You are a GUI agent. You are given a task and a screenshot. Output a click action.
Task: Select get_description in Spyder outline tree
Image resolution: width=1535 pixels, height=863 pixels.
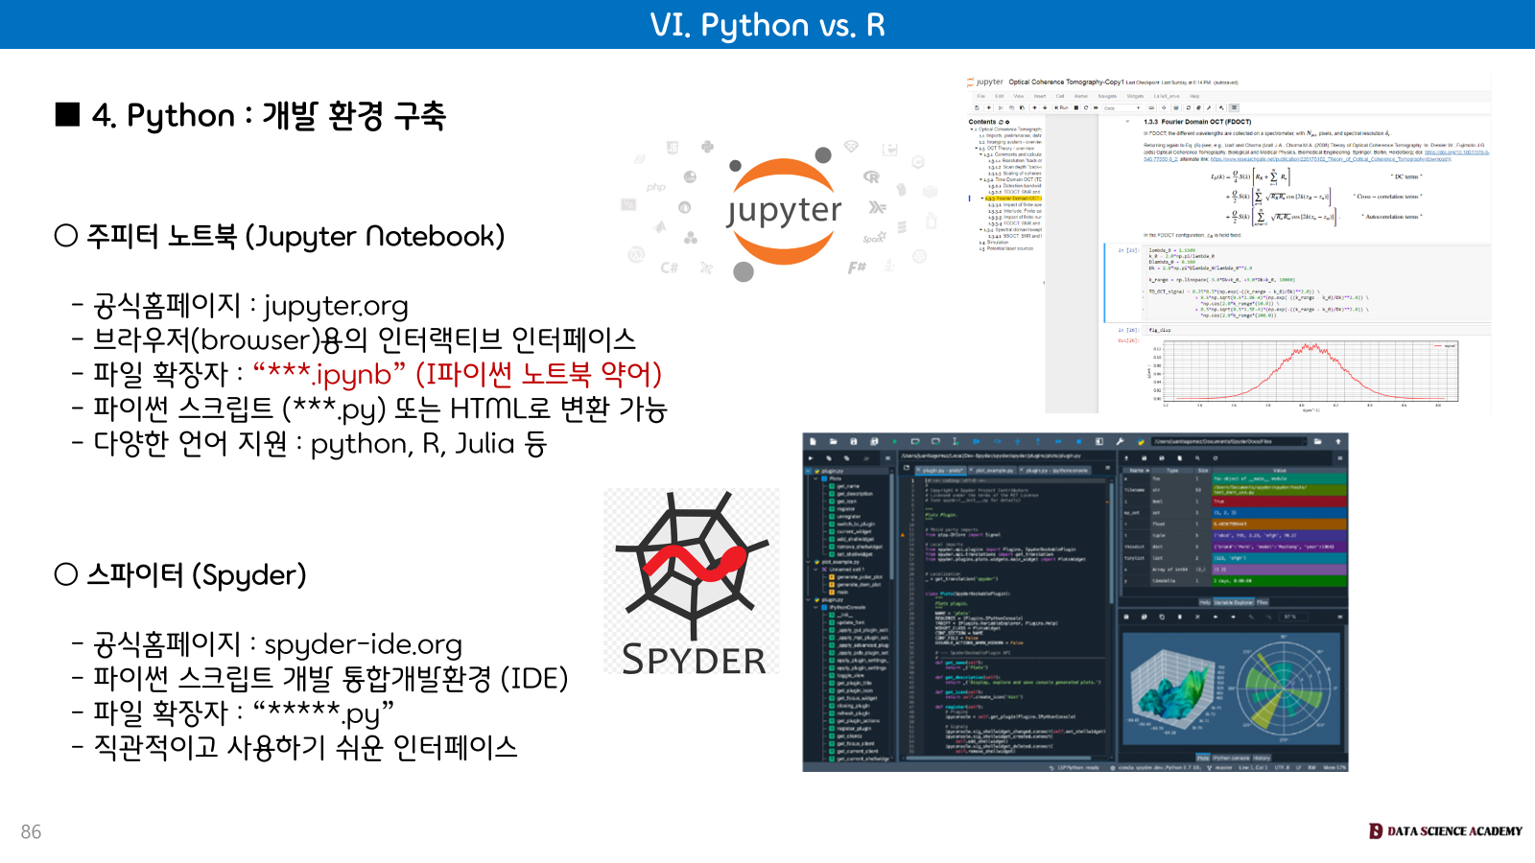[855, 494]
